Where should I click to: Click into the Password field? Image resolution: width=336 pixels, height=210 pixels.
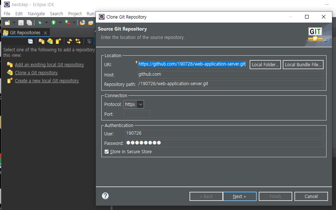pos(224,143)
